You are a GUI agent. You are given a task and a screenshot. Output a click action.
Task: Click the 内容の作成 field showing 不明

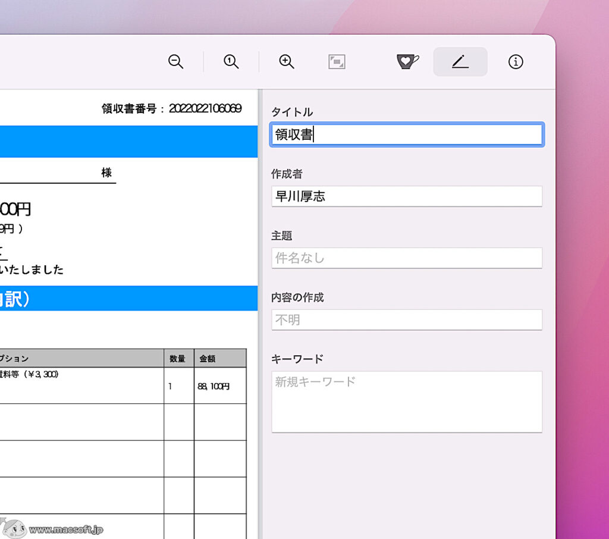406,319
